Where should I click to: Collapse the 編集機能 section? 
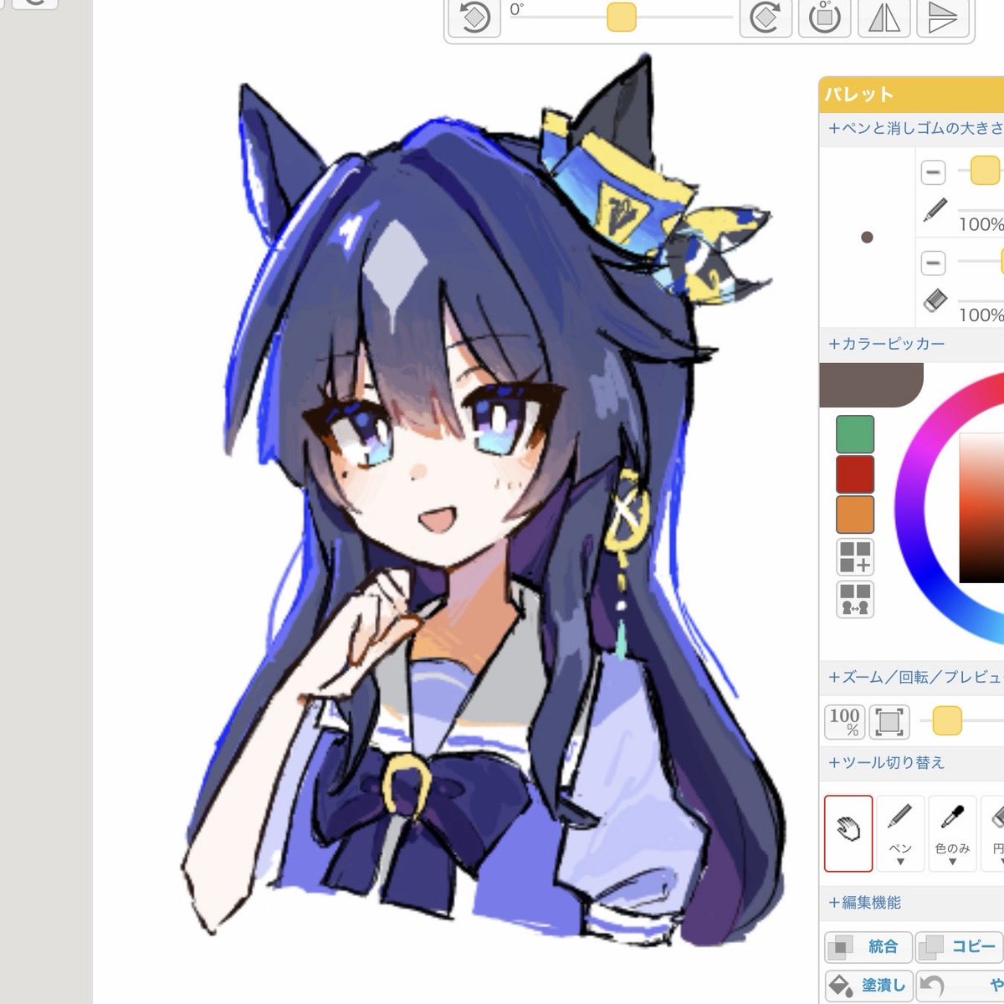tap(865, 902)
